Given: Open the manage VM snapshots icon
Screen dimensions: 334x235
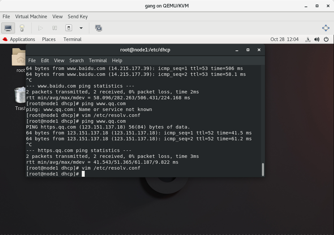Looking at the screenshot, I should (98, 28).
